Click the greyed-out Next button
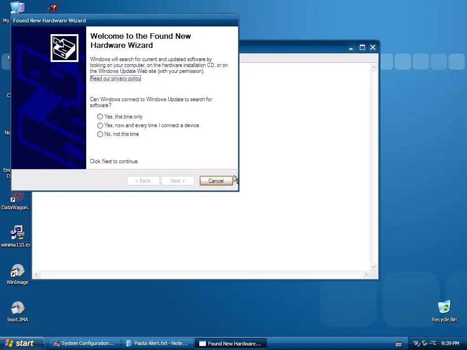This screenshot has height=350, width=467. coord(177,180)
